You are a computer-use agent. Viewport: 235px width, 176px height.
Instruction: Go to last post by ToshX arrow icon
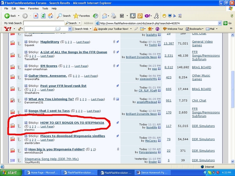click(159, 45)
